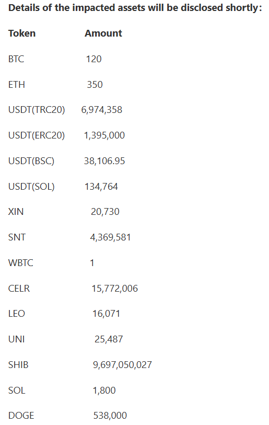This screenshot has height=425, width=269.
Task: Select the BTC token label
Action: pyautogui.click(x=16, y=59)
